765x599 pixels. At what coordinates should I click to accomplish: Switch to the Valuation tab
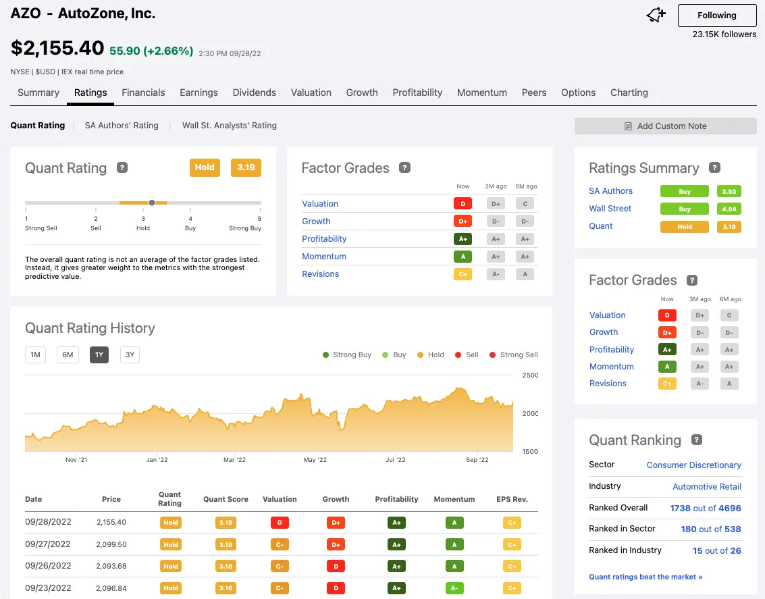tap(311, 93)
